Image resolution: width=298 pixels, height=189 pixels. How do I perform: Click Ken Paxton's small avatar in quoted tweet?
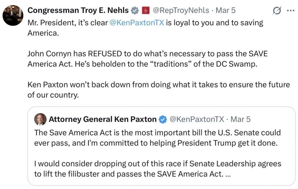40,119
